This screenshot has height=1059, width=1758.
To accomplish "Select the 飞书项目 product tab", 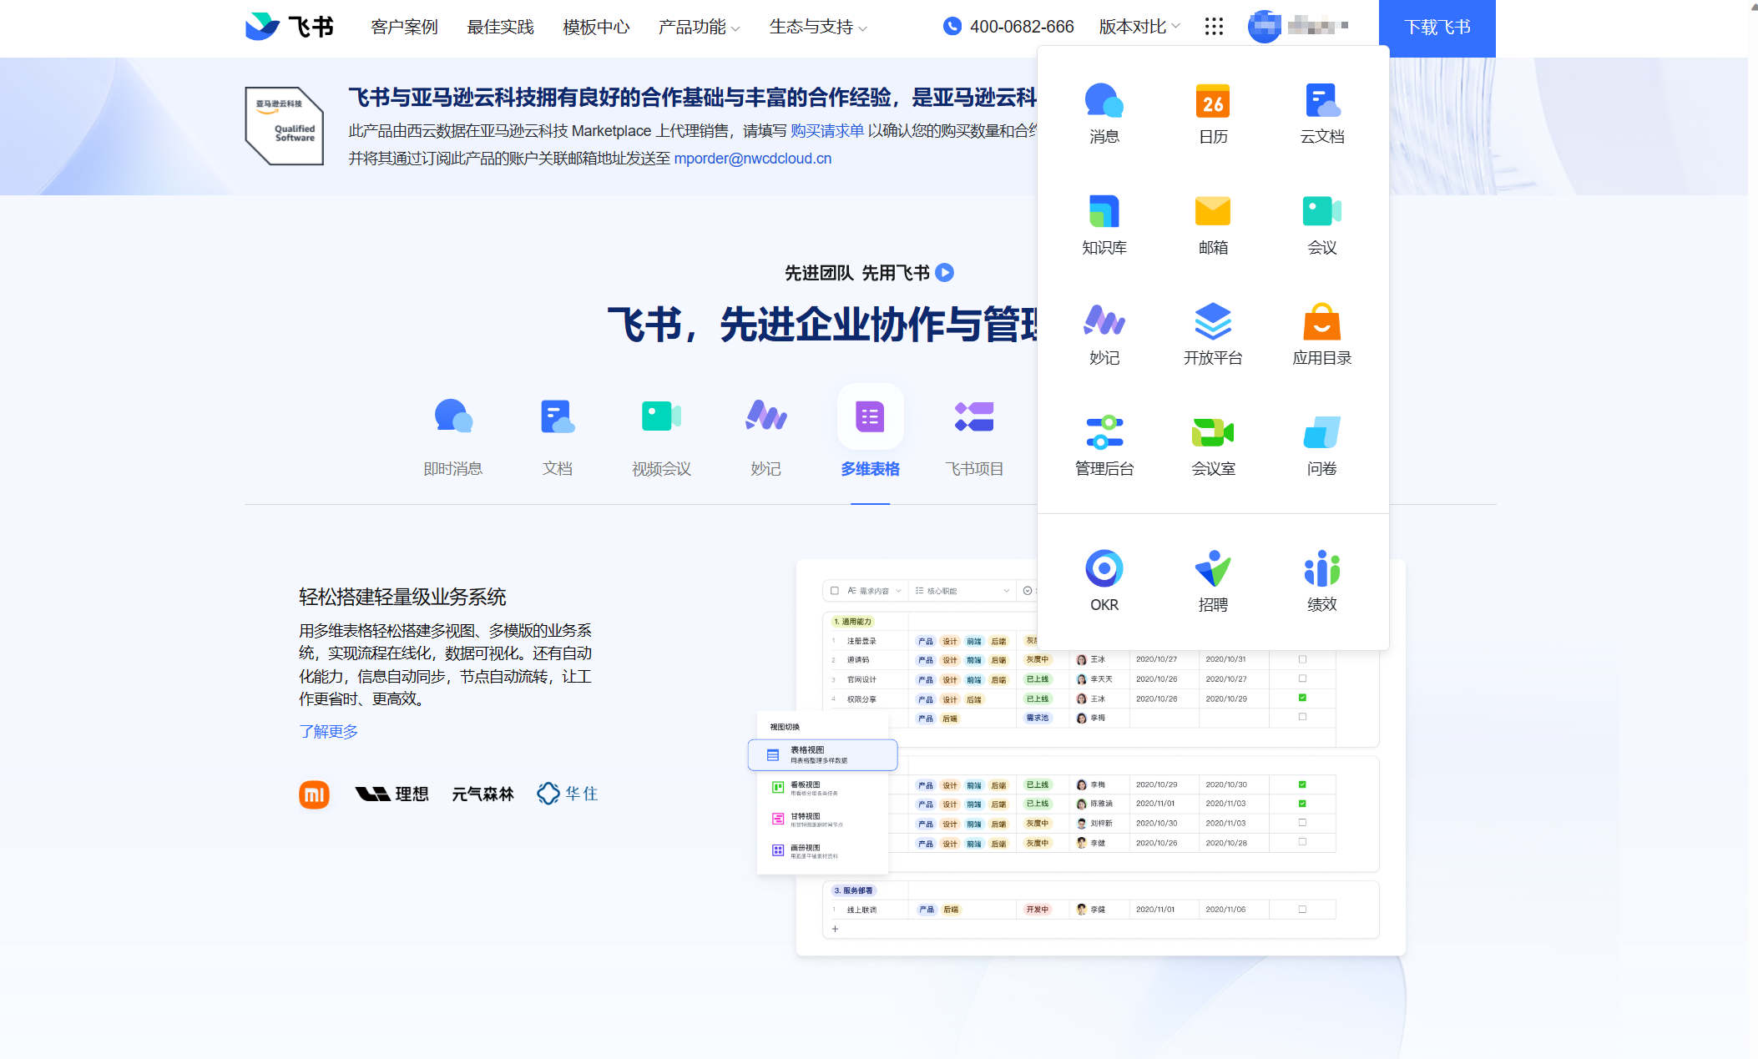I will (974, 437).
